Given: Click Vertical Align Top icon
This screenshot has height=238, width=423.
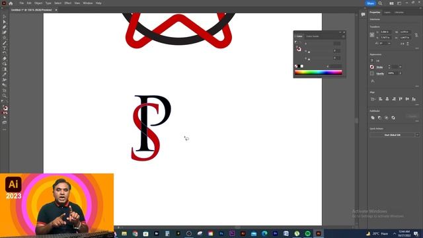Looking at the screenshot, I should 401,99.
